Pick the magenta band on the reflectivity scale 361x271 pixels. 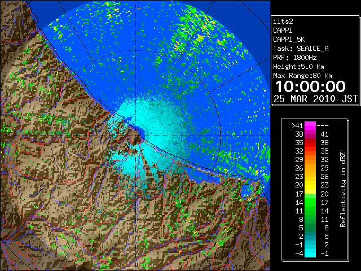pyautogui.click(x=310, y=126)
